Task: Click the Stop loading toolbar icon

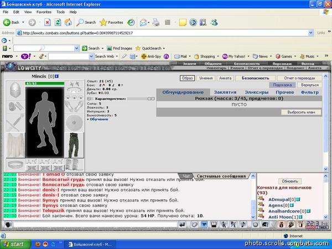Action: tap(48, 22)
